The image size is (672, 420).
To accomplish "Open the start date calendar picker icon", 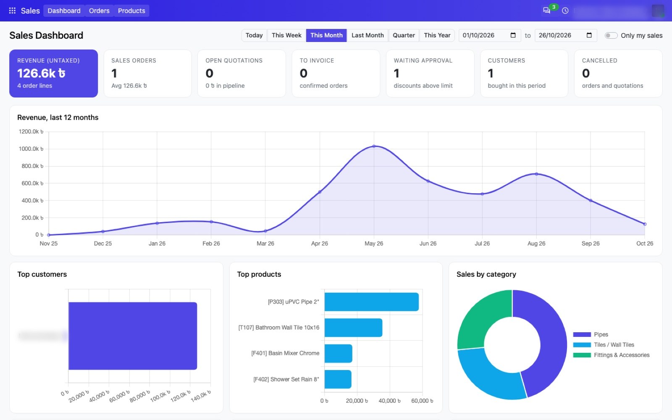I will [x=513, y=35].
